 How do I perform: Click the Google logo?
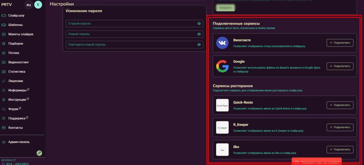[223, 66]
